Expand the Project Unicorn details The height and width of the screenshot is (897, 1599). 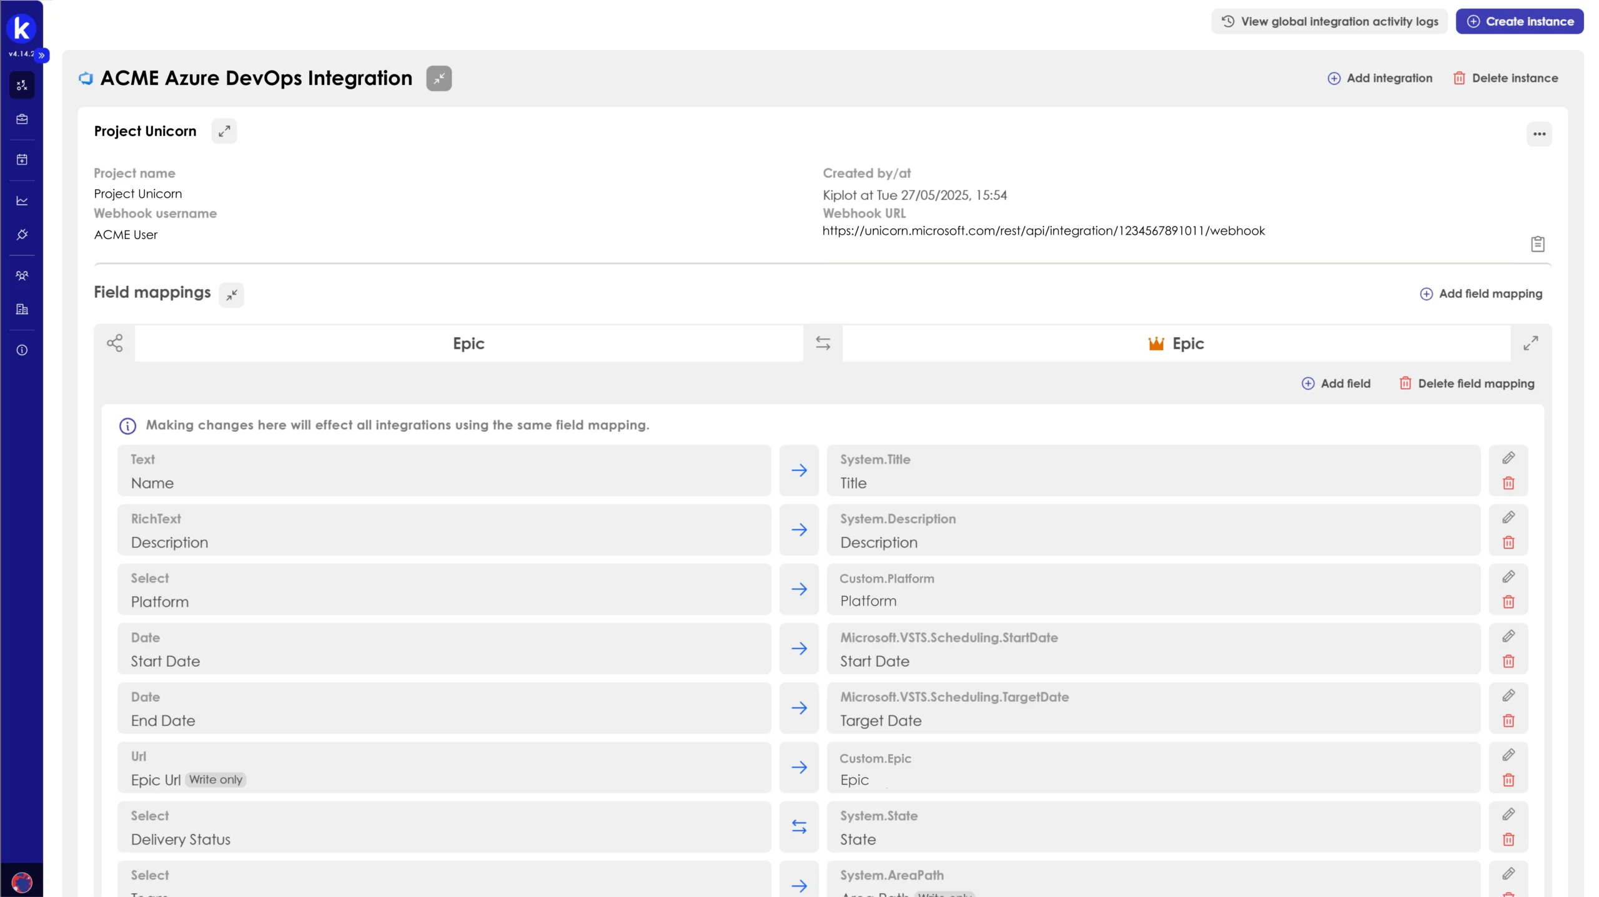[224, 131]
